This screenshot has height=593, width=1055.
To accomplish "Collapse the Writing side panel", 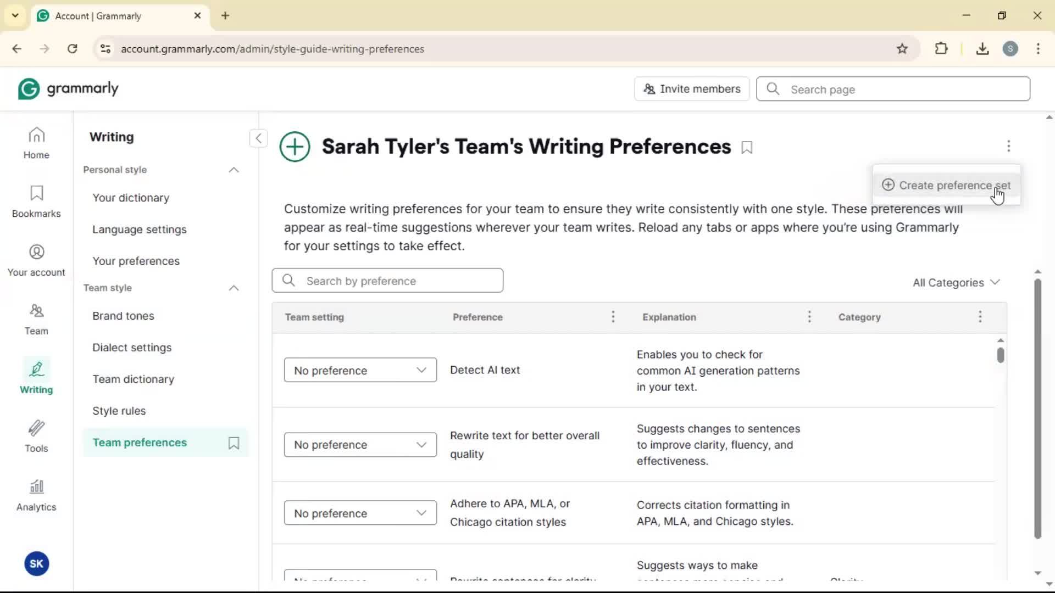I will click(258, 138).
